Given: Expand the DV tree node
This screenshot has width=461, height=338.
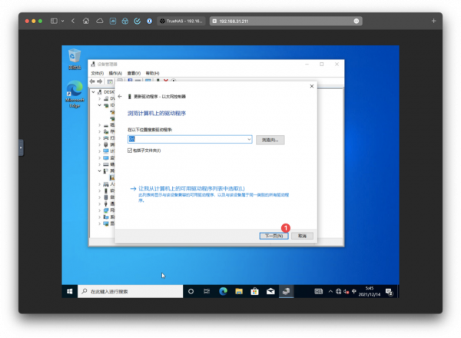Looking at the screenshot, I should click(100, 98).
